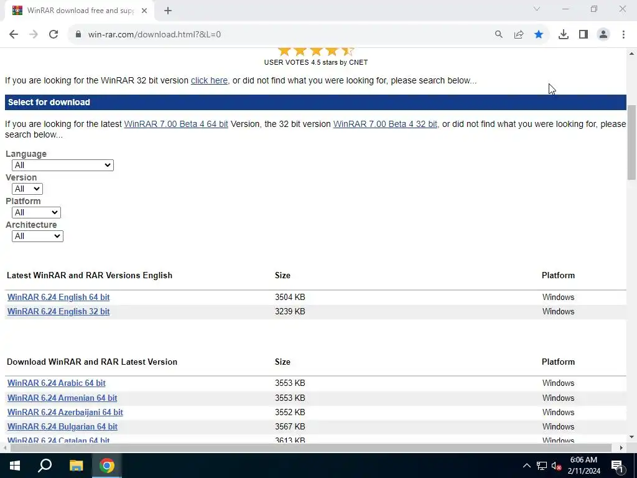Viewport: 637px width, 478px height.
Task: Download WinRAR 6.24 Arabic 64 bit
Action: point(57,383)
